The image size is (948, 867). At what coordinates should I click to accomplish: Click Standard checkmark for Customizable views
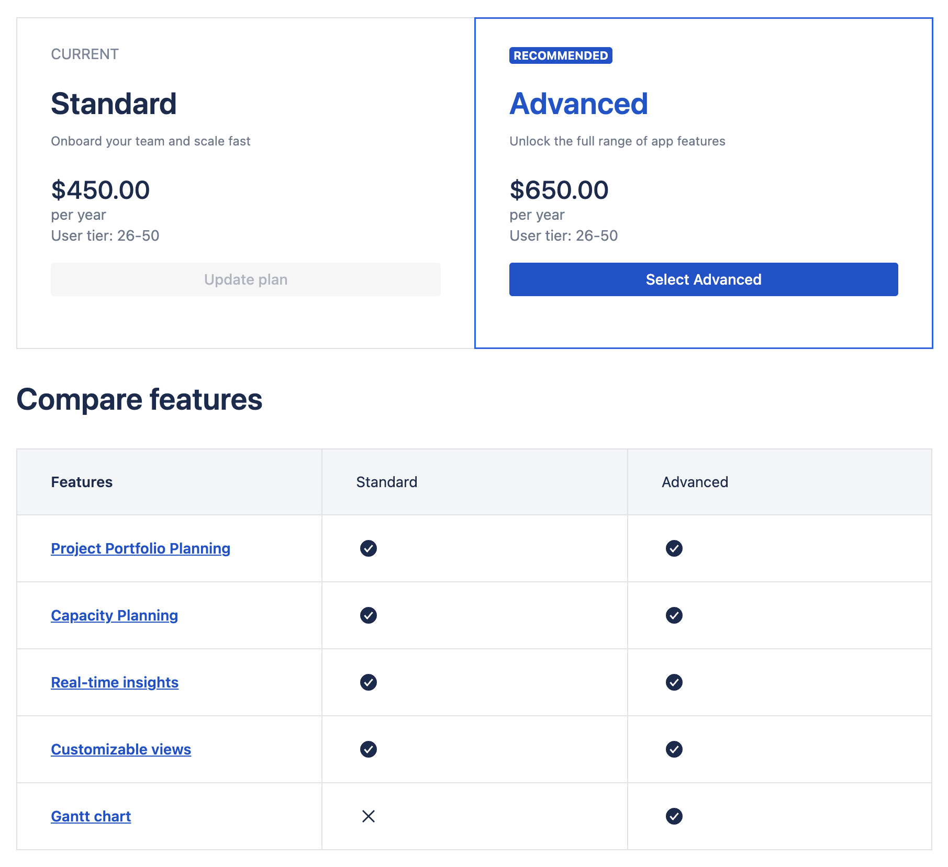368,749
